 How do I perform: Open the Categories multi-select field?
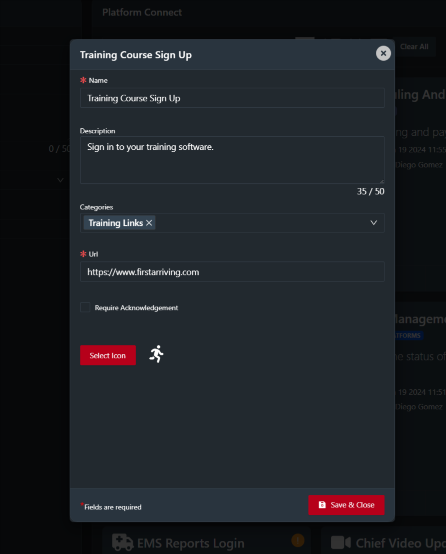(232, 223)
